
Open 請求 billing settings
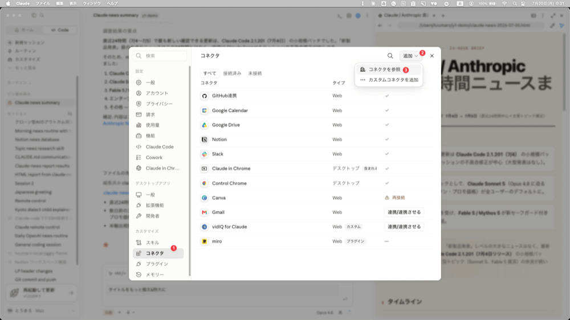tap(158, 114)
